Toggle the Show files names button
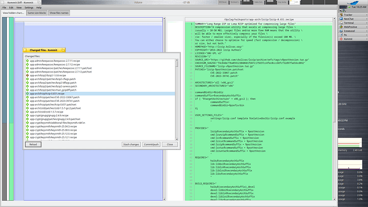Image resolution: width=368 pixels, height=207 pixels. [x=59, y=13]
